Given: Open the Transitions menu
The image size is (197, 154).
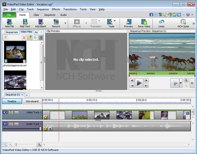Looking at the screenshot, I should coord(70,9).
